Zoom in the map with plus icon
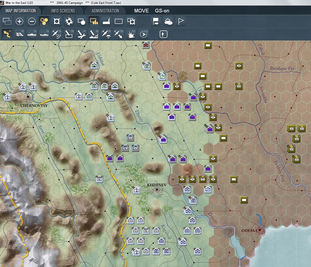The height and width of the screenshot is (267, 311). click(19, 21)
